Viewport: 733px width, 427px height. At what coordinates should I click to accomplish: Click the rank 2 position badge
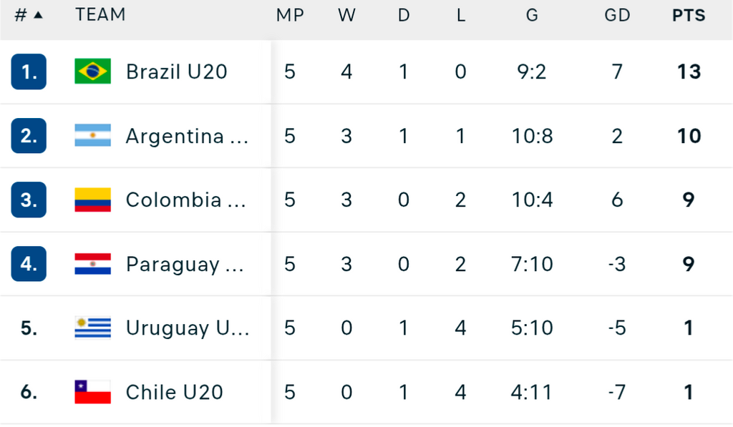[x=29, y=136]
